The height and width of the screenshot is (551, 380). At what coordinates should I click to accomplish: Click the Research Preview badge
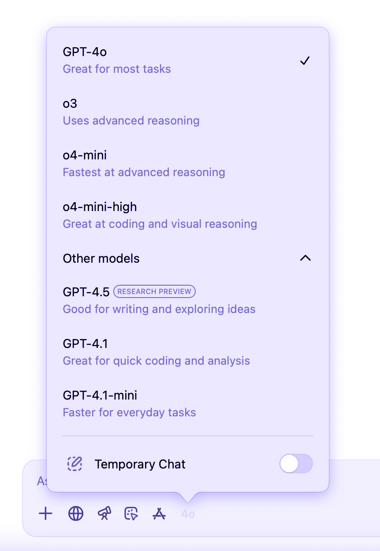click(x=154, y=291)
